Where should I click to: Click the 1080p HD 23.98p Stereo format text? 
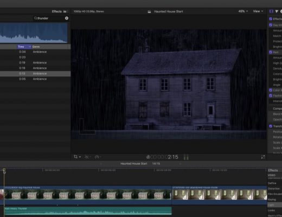coord(89,11)
